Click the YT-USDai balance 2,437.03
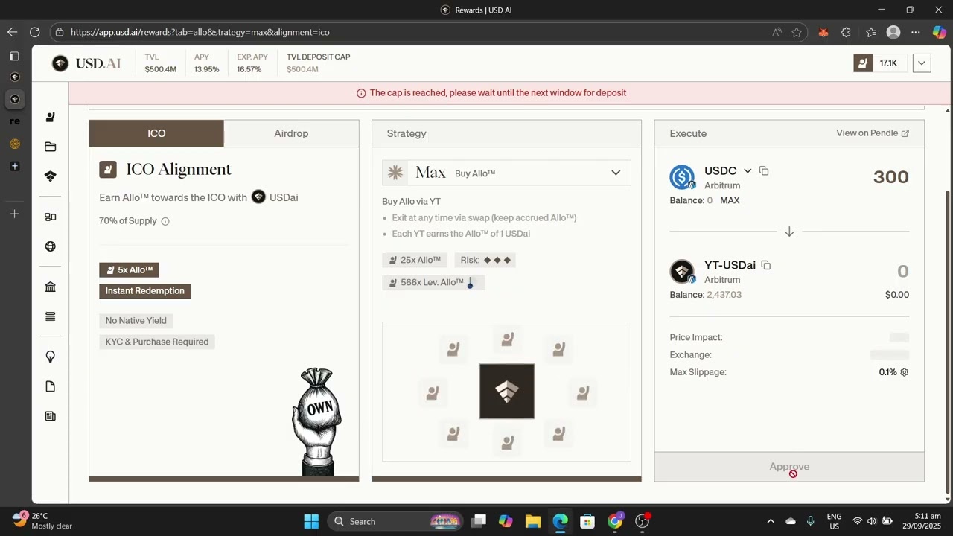The height and width of the screenshot is (536, 953). (724, 295)
